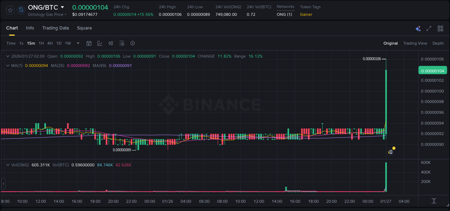
Task: Switch to the Trading Data tab
Action: pyautogui.click(x=55, y=28)
